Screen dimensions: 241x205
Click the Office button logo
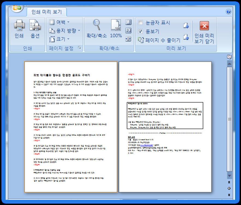(x=17, y=8)
